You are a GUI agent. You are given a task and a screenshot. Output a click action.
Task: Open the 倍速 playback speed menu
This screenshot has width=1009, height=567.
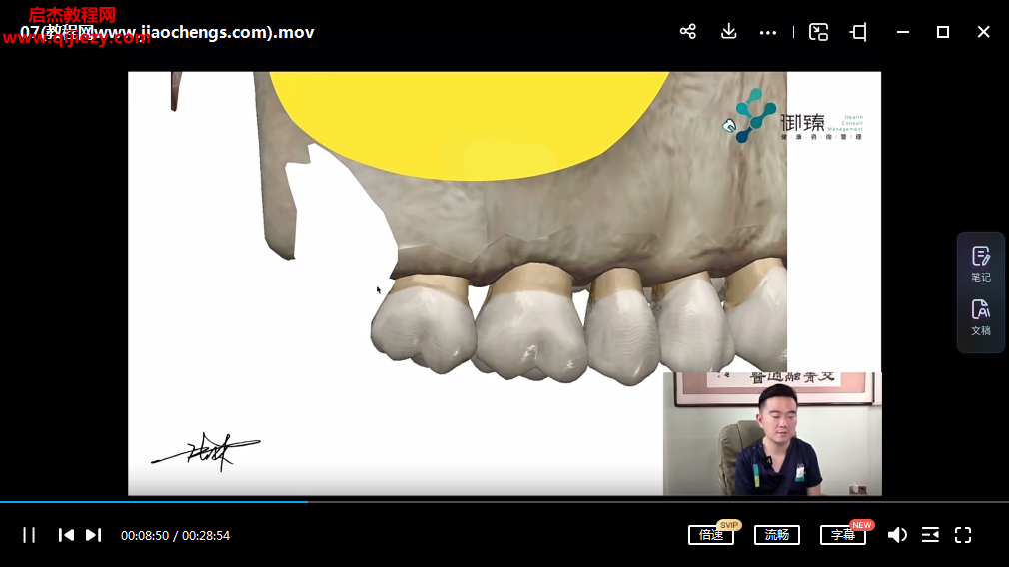[711, 535]
